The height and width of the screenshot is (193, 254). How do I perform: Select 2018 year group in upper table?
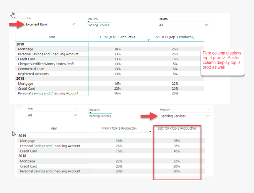pyautogui.click(x=20, y=78)
